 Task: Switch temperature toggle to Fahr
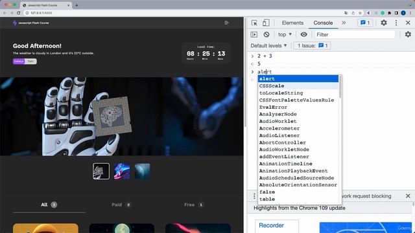click(30, 61)
